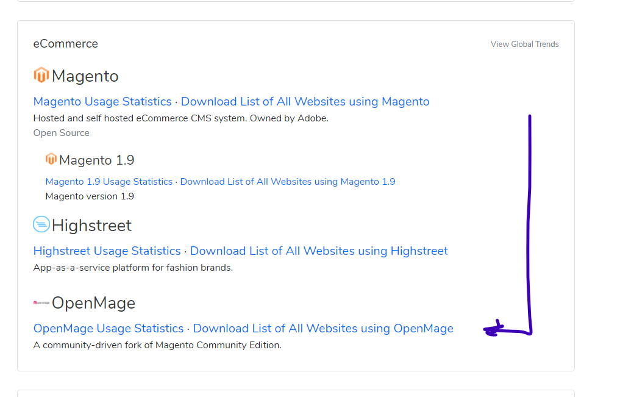
Task: Click the eCommerce section title
Action: 66,44
